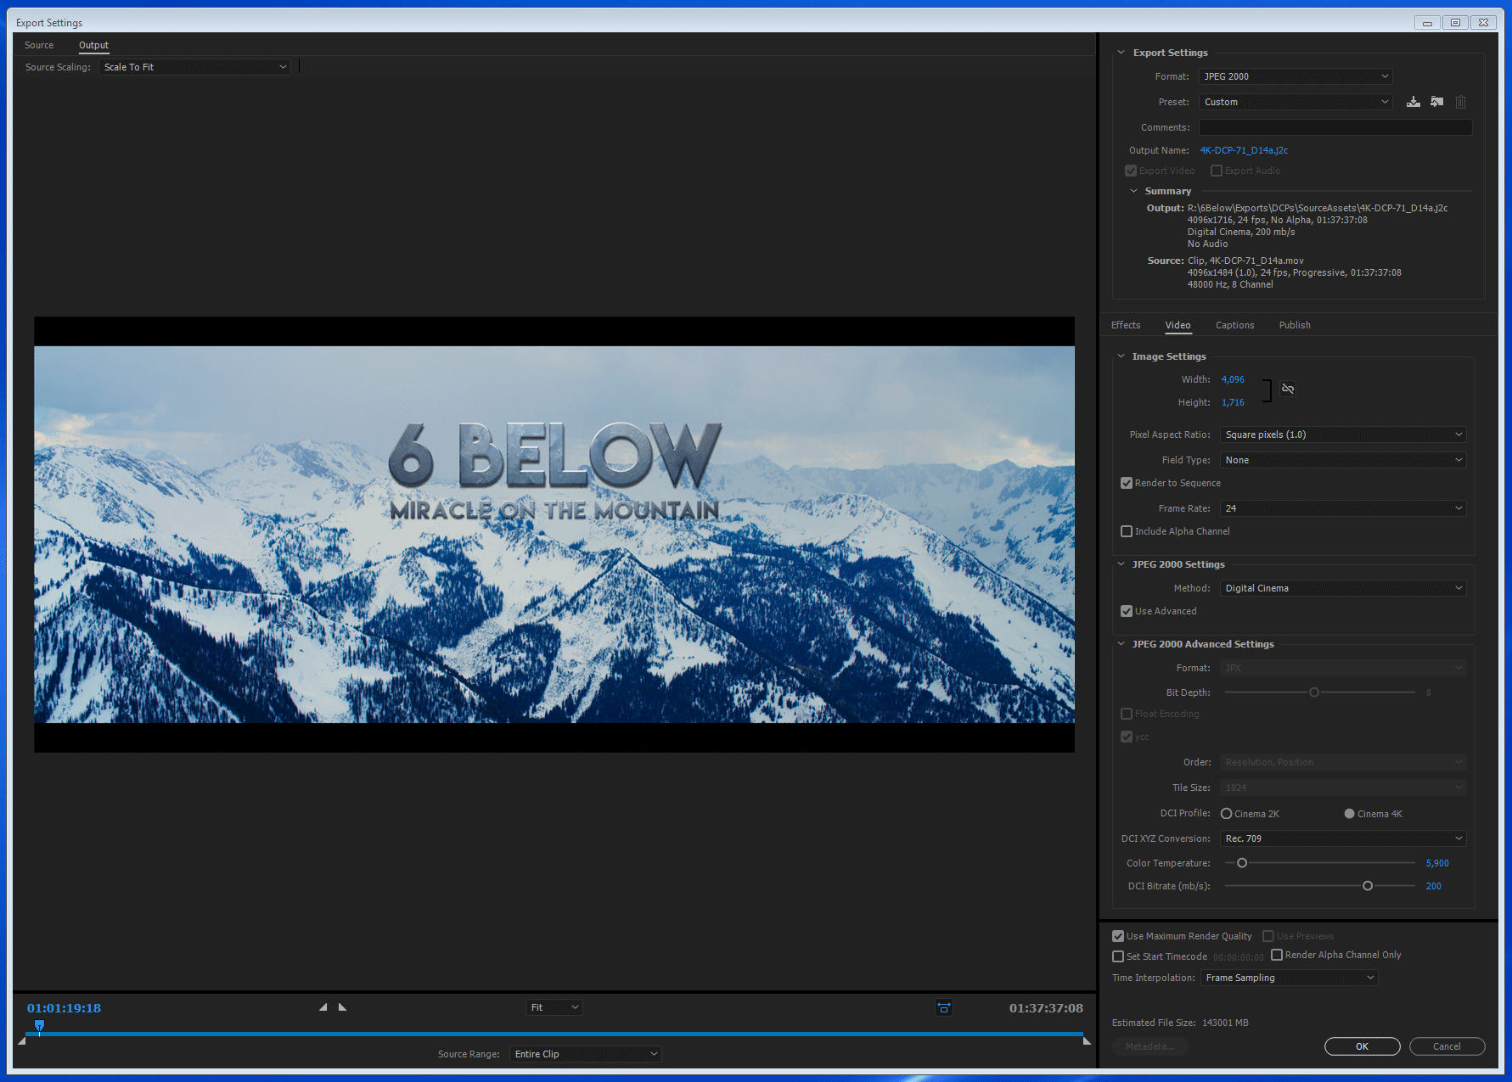Click the Metadata button
1512x1082 pixels.
coord(1149,1046)
